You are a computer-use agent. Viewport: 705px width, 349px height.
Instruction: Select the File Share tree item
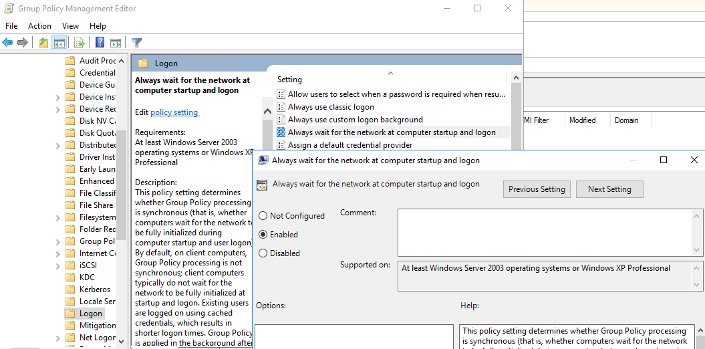96,205
